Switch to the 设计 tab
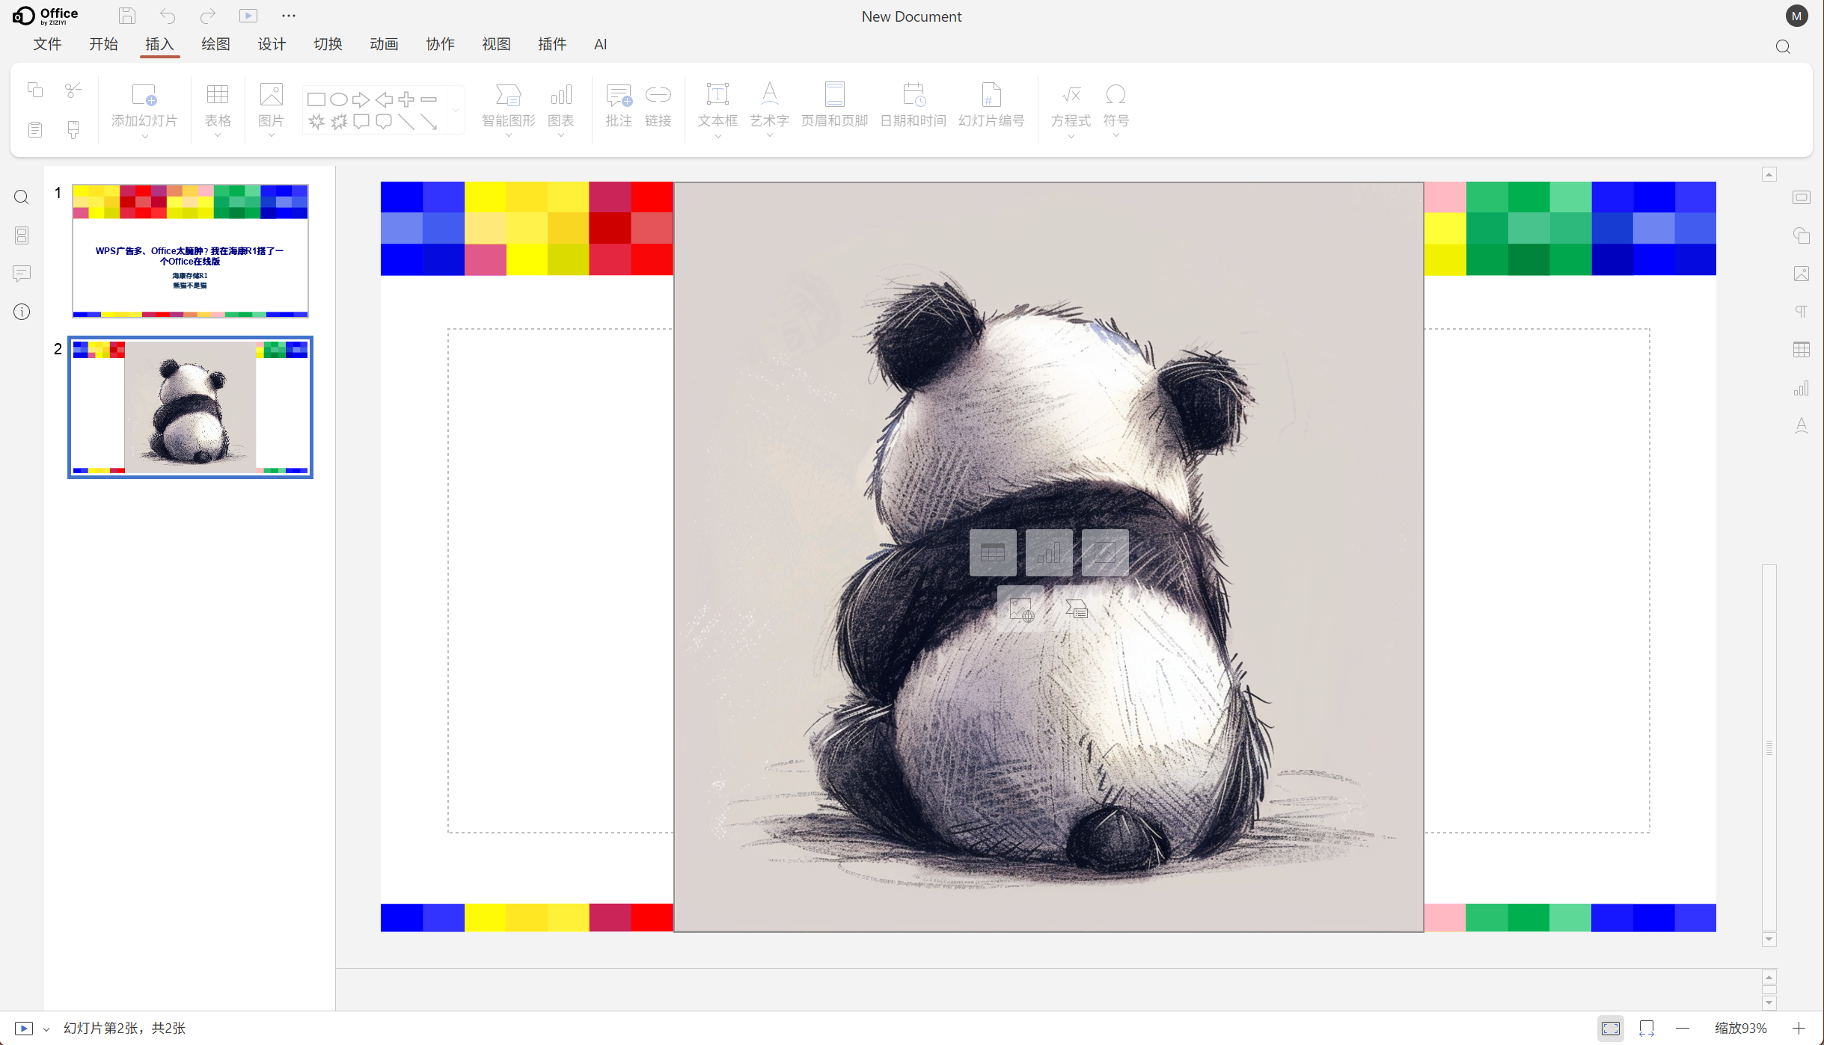 [x=272, y=44]
